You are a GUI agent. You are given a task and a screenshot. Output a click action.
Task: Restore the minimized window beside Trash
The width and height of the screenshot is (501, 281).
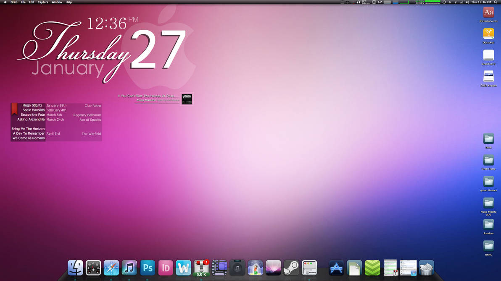[x=409, y=268]
